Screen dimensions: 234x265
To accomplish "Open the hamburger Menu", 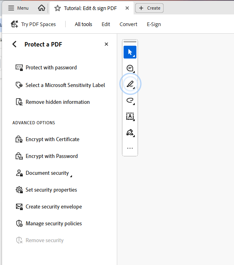I will point(18,8).
